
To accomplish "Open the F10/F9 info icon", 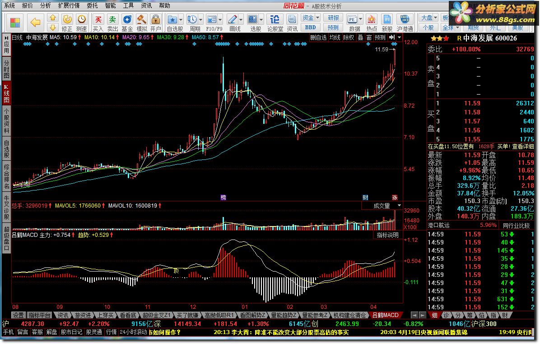I will click(x=212, y=19).
